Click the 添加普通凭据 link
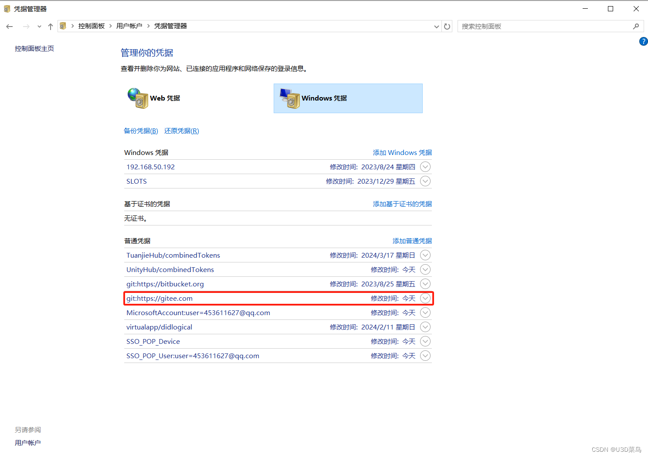 click(412, 241)
